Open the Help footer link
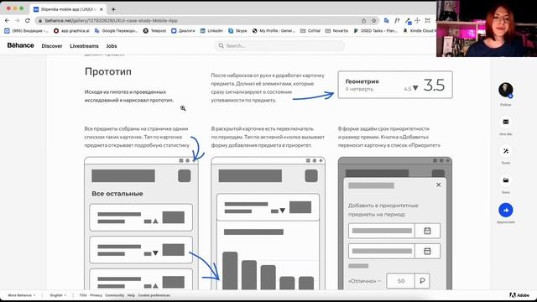 pos(131,295)
